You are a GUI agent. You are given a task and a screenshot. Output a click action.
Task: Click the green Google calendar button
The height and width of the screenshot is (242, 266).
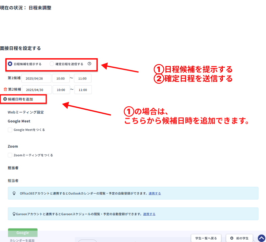[x=23, y=233]
